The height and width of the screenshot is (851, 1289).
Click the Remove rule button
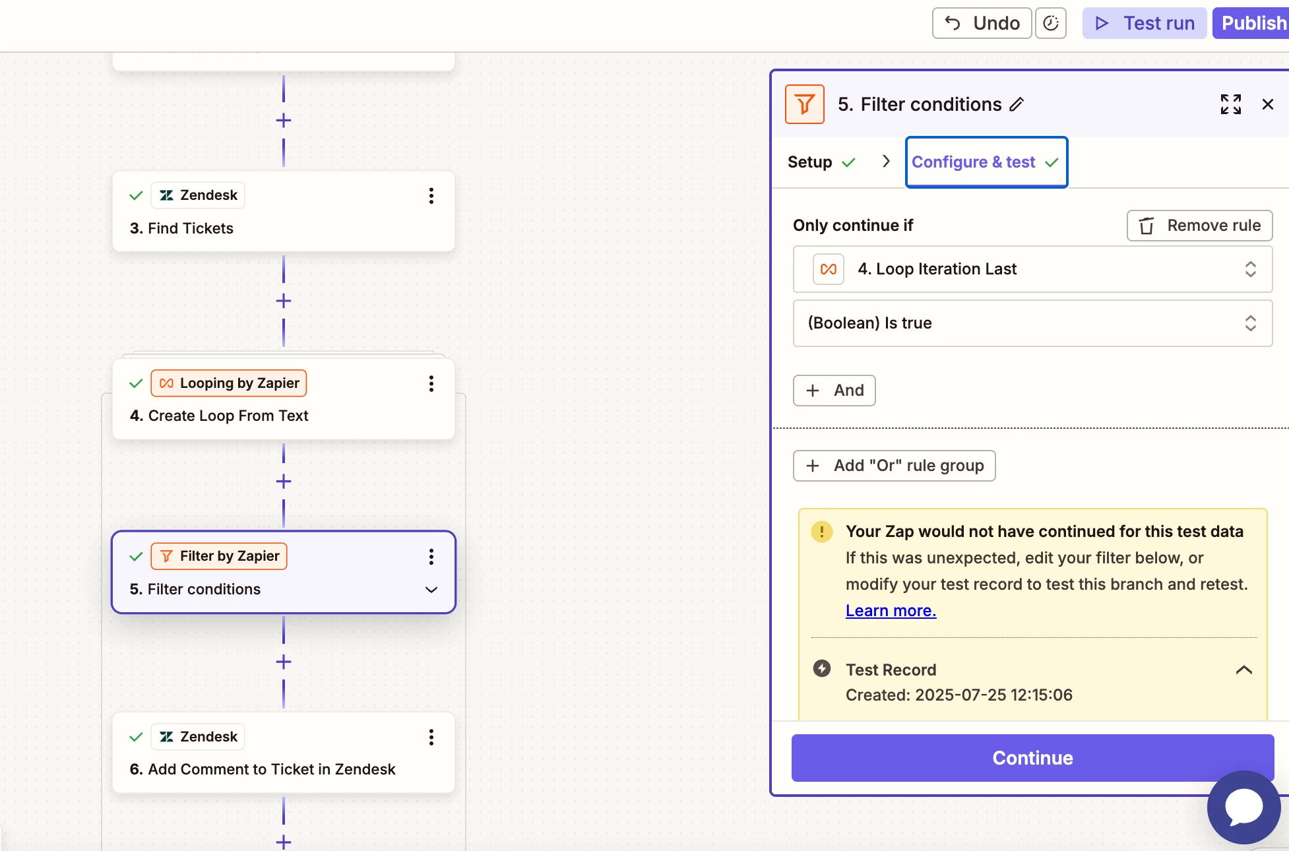[1199, 226]
